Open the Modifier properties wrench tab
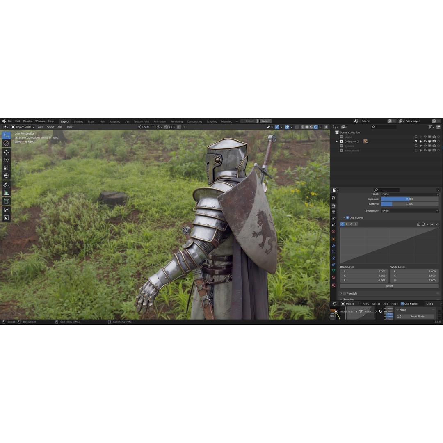This screenshot has width=443, height=443. [x=333, y=246]
